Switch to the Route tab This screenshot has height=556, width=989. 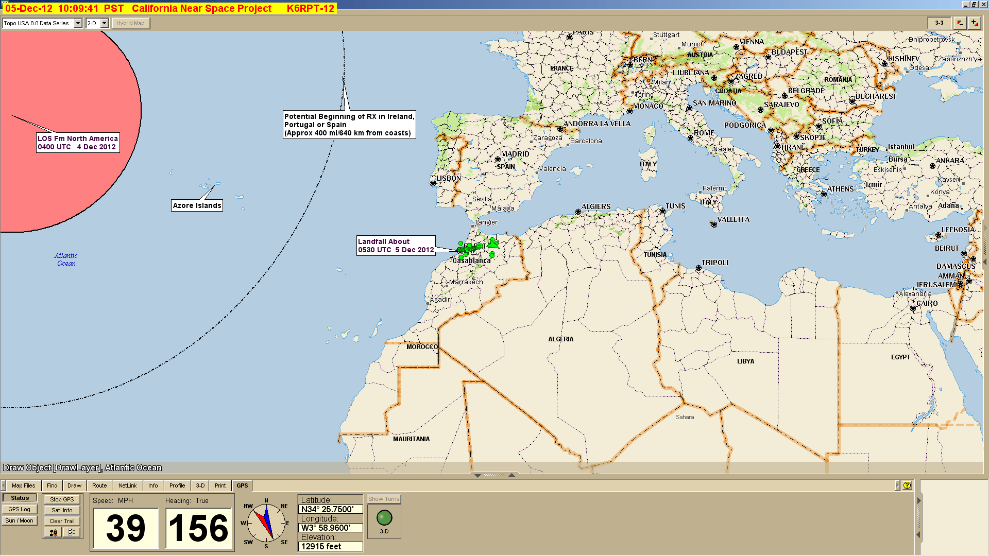click(x=99, y=485)
